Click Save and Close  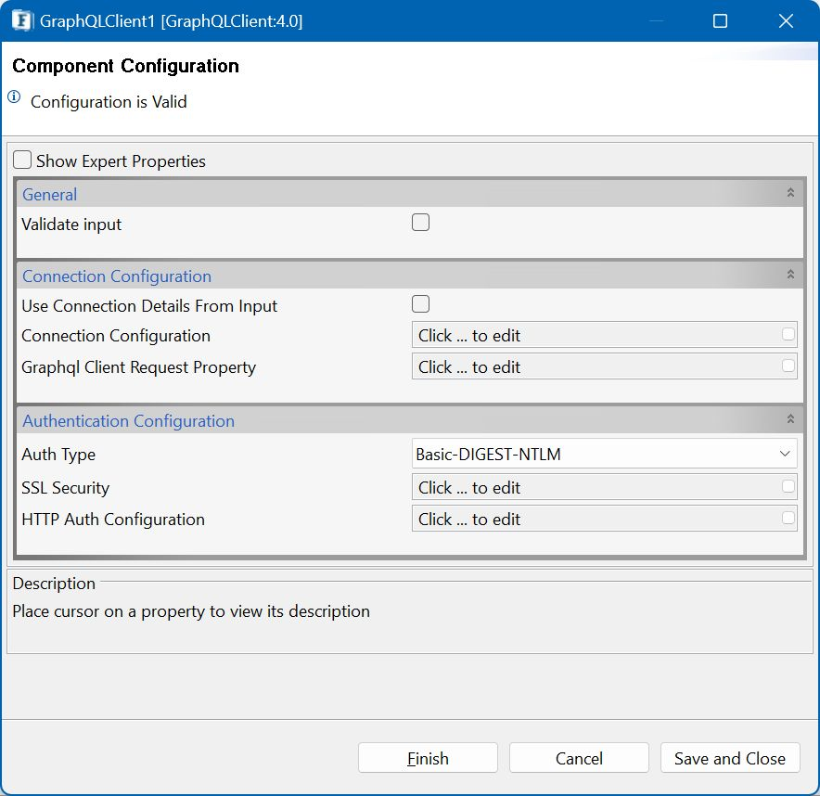coord(730,758)
